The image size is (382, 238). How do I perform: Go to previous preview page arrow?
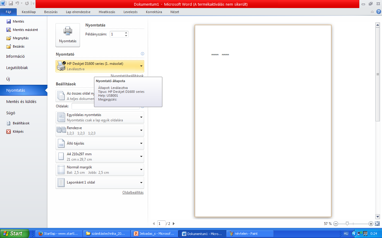[154, 223]
